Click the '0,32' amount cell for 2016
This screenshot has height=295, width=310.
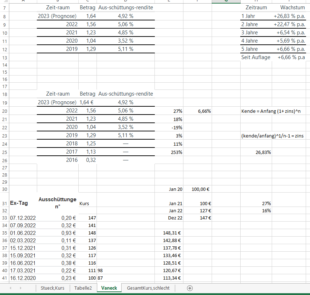[88, 160]
